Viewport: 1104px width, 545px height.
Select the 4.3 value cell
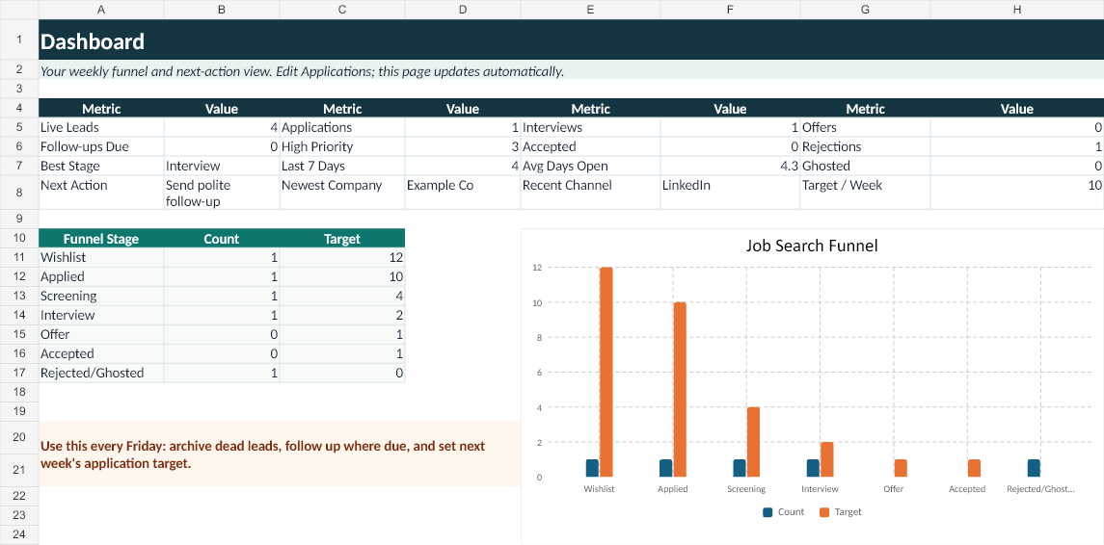[x=730, y=166]
